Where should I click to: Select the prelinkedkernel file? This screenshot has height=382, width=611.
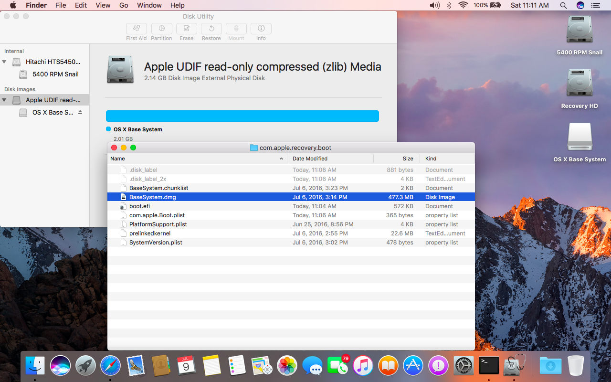tap(291, 233)
